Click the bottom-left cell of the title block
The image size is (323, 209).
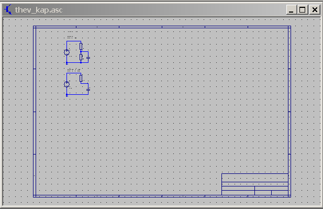tap(238, 193)
